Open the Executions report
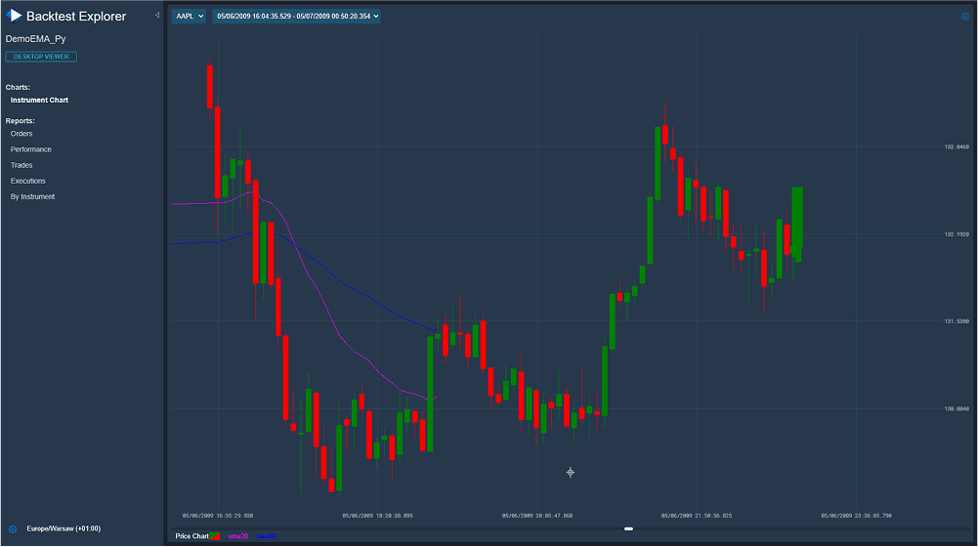This screenshot has height=547, width=978. pos(28,181)
